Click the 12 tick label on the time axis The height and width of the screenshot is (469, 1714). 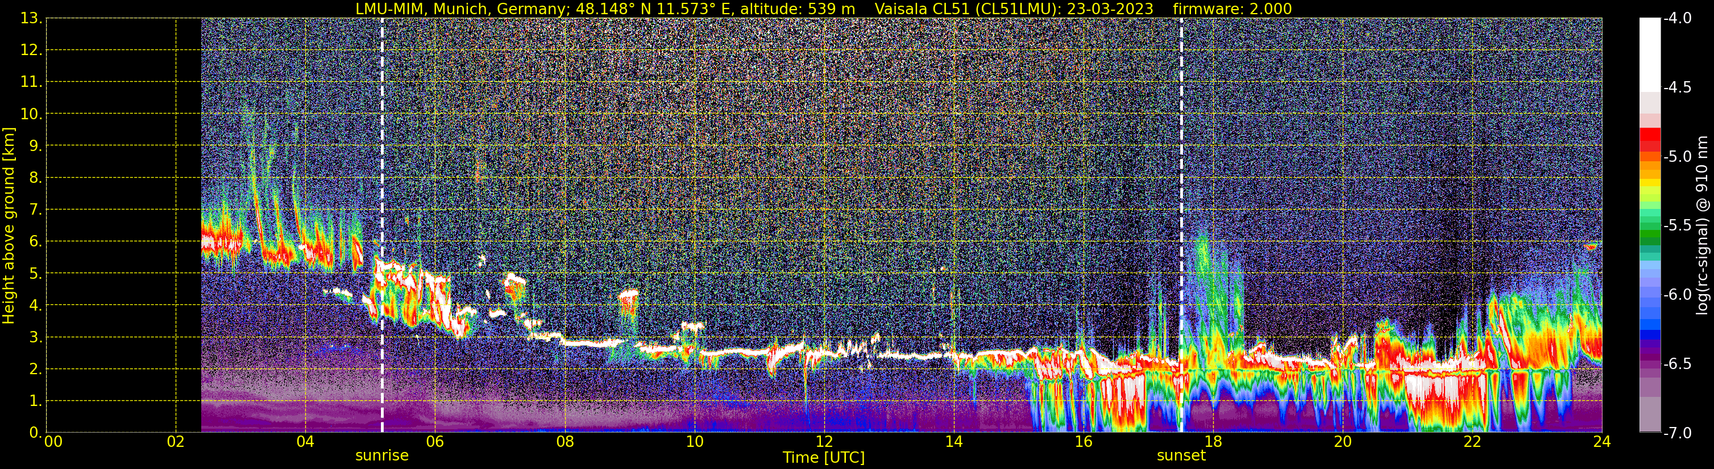(824, 442)
